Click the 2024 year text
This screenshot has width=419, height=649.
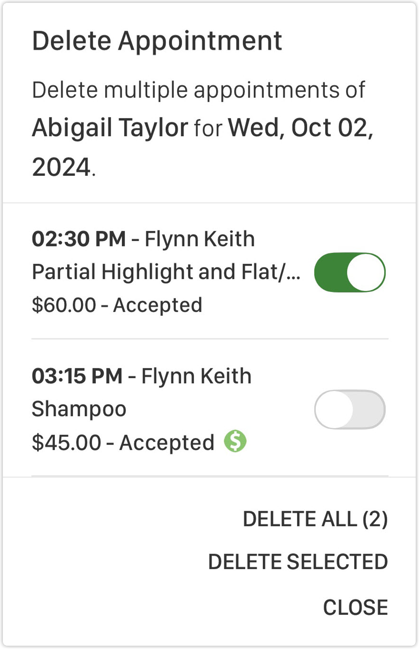pyautogui.click(x=61, y=167)
